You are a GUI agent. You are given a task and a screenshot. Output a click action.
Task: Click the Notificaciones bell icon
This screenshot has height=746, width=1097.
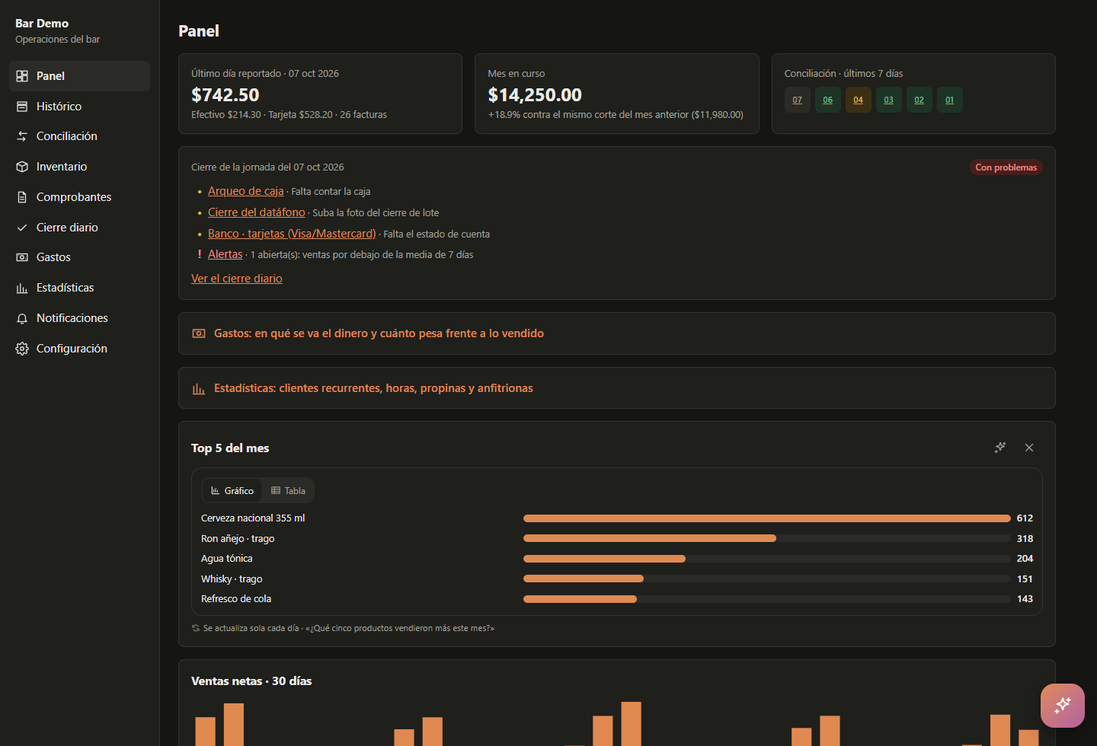(x=22, y=318)
